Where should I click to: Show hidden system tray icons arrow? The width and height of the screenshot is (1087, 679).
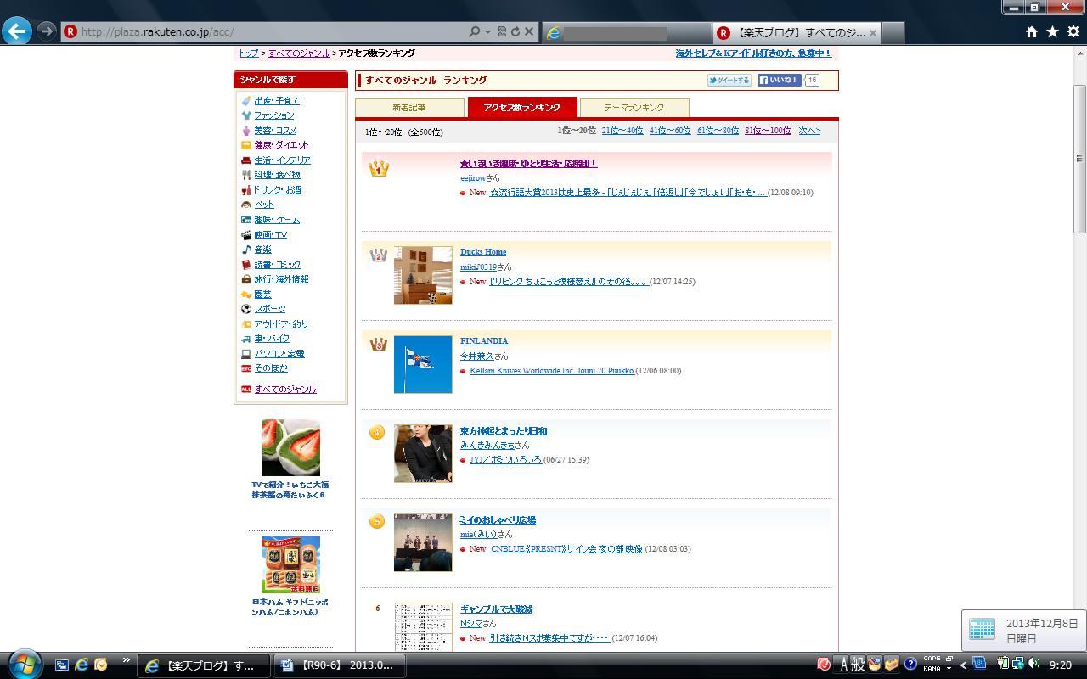pyautogui.click(x=963, y=665)
